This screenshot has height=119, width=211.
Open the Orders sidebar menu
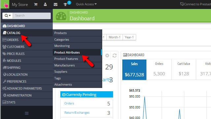point(27,40)
